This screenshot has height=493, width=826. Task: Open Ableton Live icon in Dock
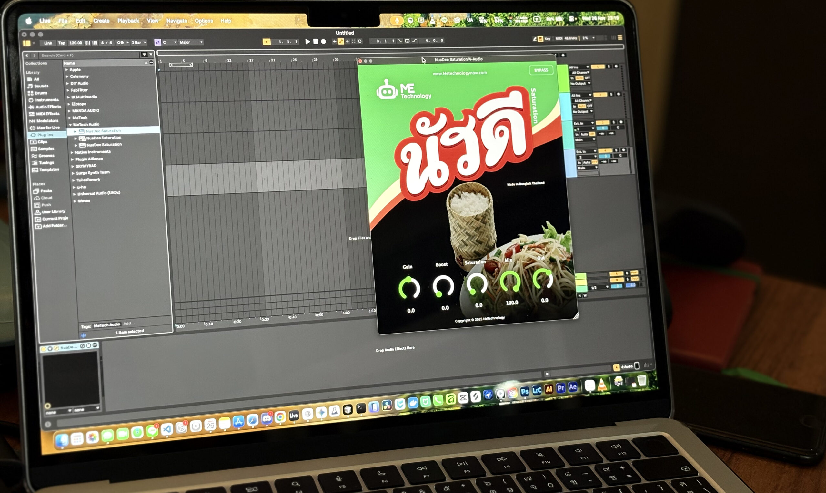(x=294, y=415)
